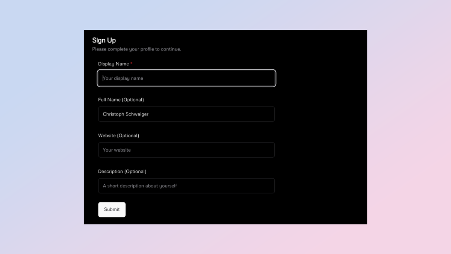The width and height of the screenshot is (451, 254).
Task: Click the subtitle Please complete your profile
Action: [x=136, y=49]
